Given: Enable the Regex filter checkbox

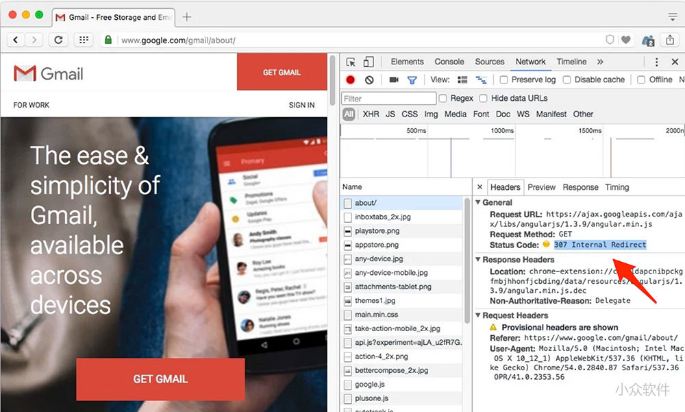Looking at the screenshot, I should click(443, 98).
